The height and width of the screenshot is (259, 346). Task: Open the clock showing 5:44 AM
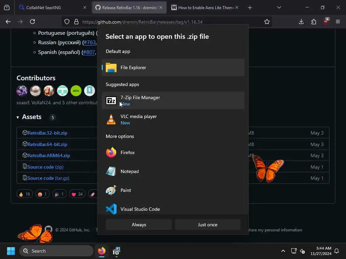click(x=321, y=251)
